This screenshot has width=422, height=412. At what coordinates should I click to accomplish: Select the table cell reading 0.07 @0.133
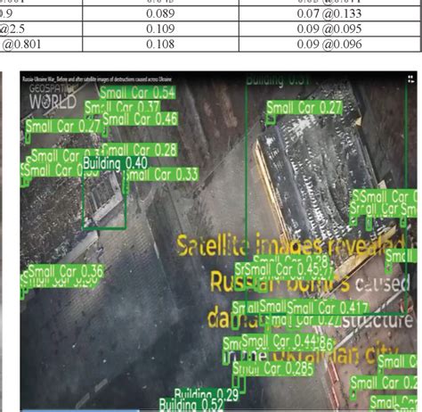(x=329, y=13)
